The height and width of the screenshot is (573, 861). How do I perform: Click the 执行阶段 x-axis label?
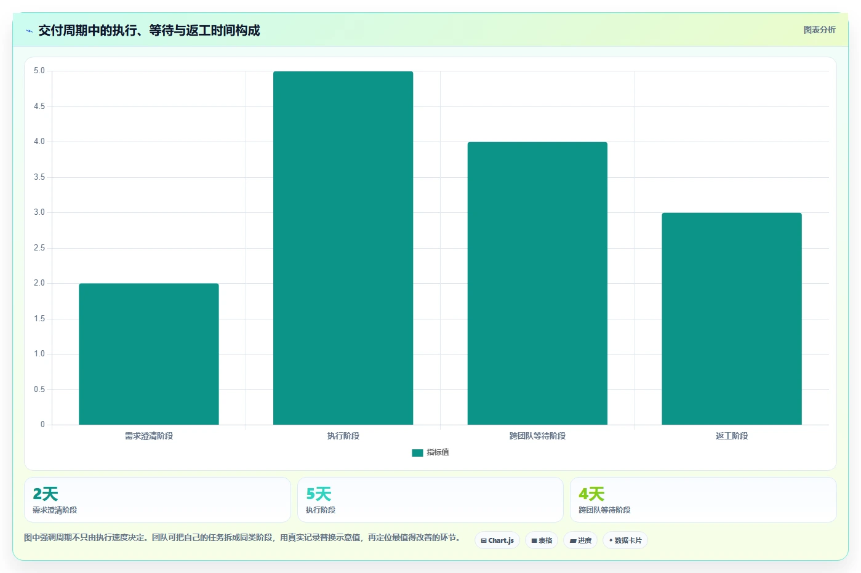(343, 436)
